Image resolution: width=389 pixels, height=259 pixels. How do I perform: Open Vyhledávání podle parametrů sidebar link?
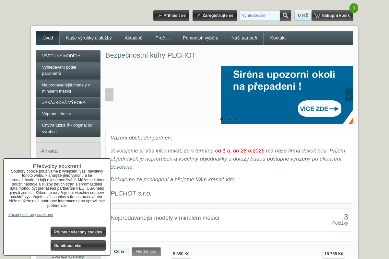(x=68, y=71)
